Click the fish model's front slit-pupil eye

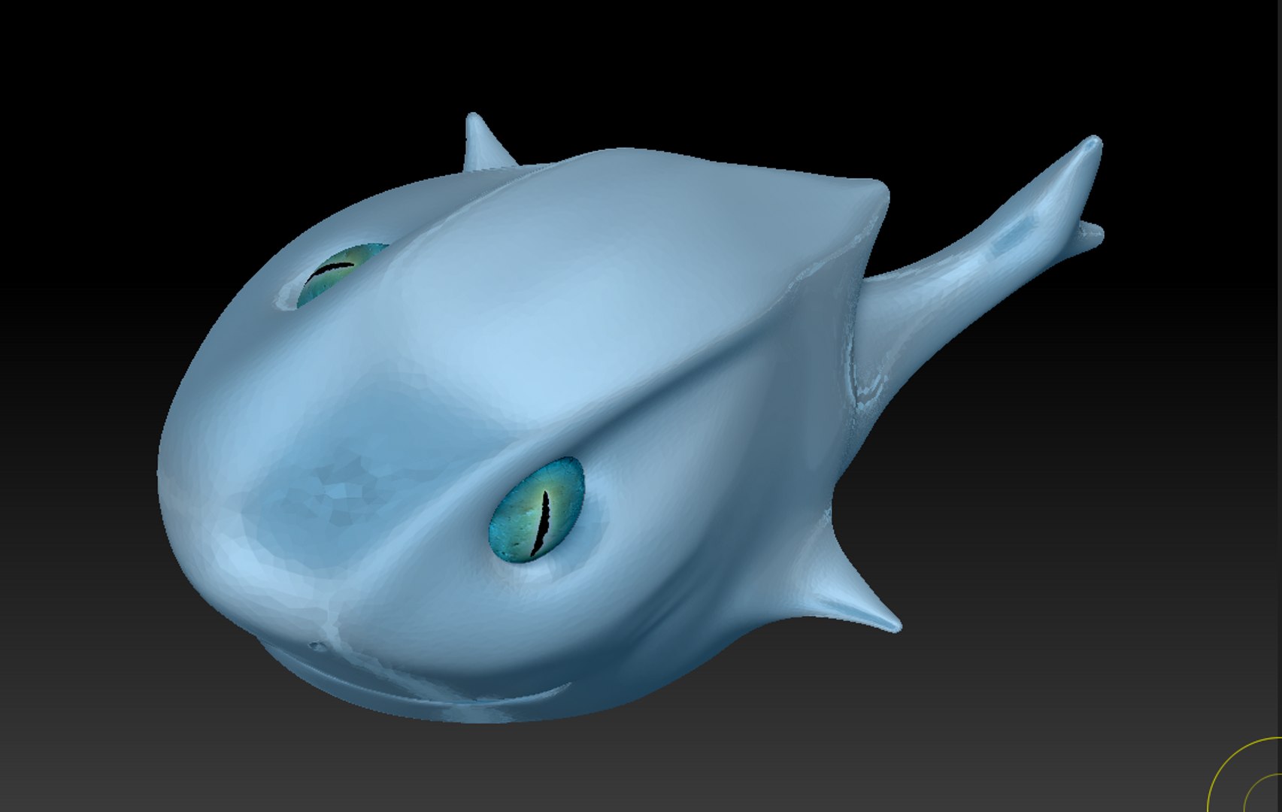point(538,509)
